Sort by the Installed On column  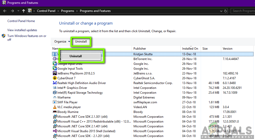pos(190,49)
